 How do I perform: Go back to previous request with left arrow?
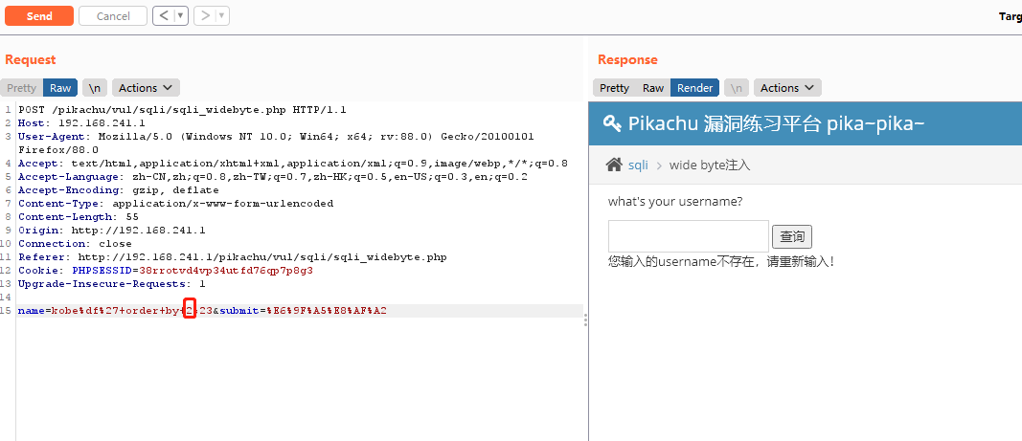click(164, 15)
